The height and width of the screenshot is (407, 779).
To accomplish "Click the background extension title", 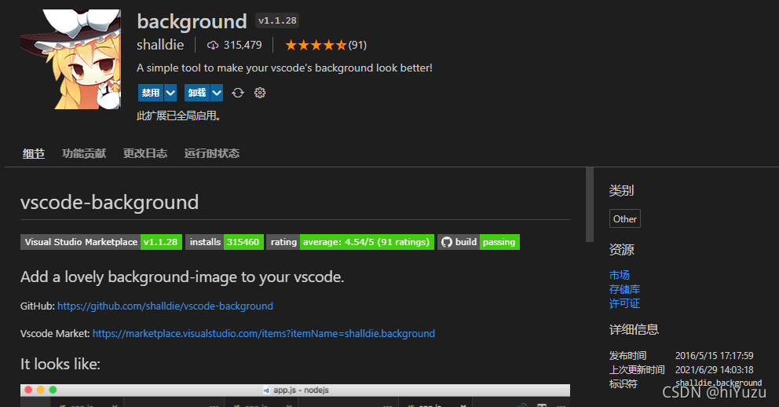I will [192, 21].
